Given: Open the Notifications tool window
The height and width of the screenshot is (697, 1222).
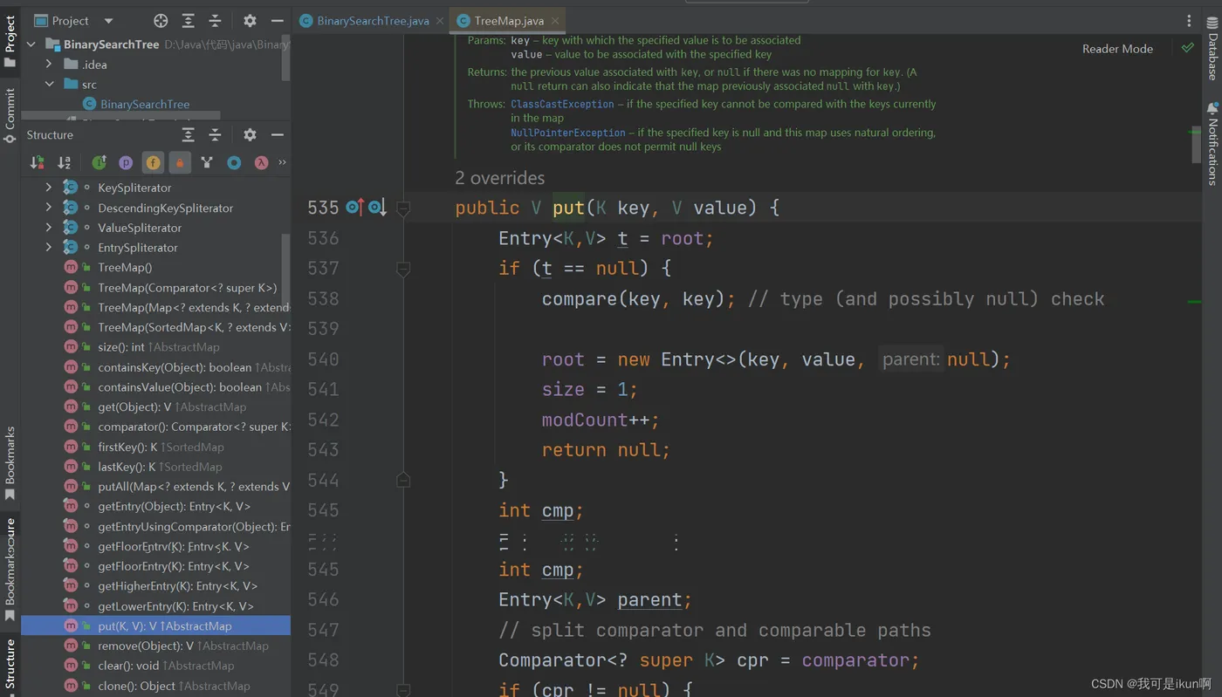Looking at the screenshot, I should point(1212,143).
